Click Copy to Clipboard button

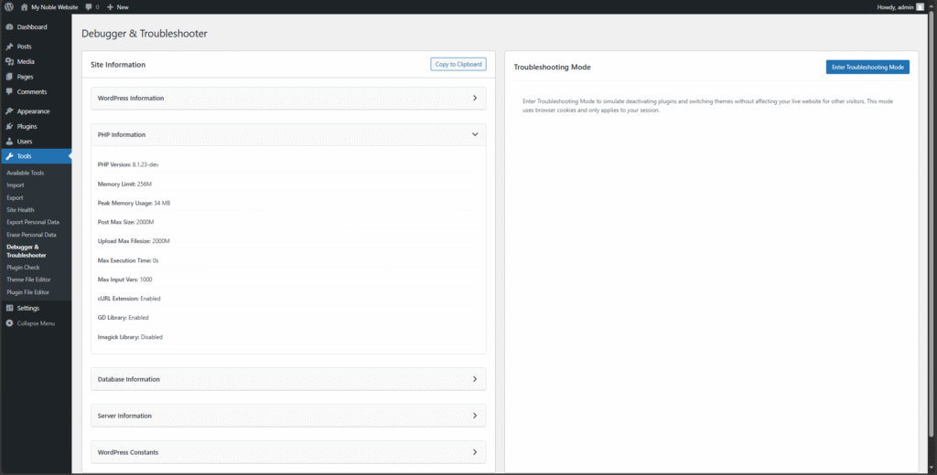tap(458, 64)
